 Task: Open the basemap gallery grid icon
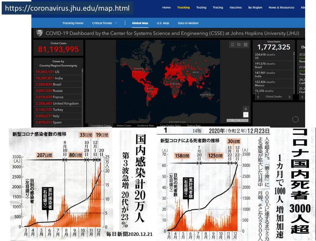[245, 45]
